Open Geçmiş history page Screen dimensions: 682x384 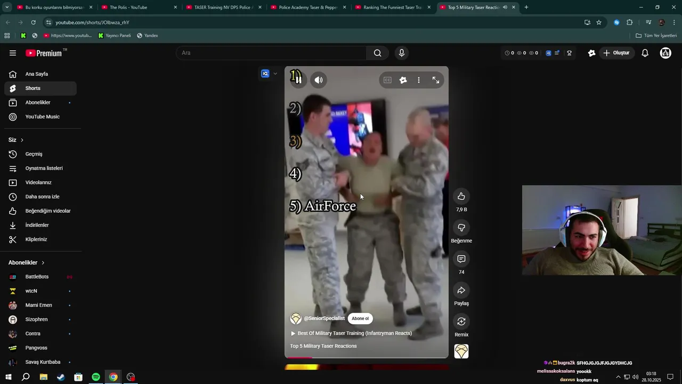click(x=40, y=154)
